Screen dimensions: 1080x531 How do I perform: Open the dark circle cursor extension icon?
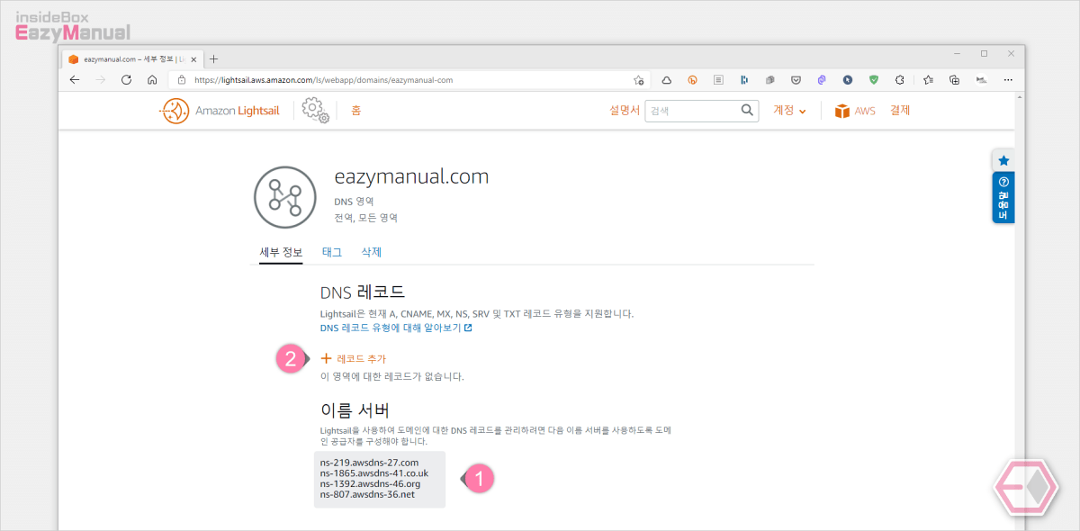[847, 79]
